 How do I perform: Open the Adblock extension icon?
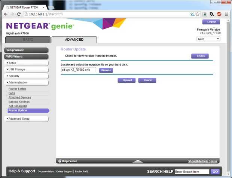coord(219,14)
